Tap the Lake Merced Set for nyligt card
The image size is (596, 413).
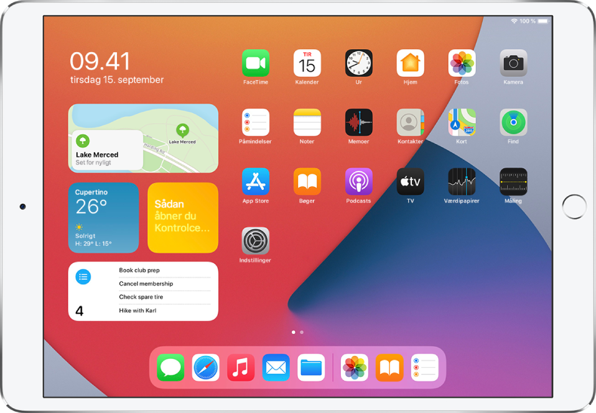point(107,150)
